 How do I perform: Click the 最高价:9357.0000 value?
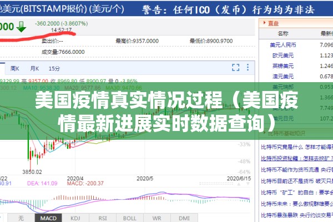tap(137, 41)
